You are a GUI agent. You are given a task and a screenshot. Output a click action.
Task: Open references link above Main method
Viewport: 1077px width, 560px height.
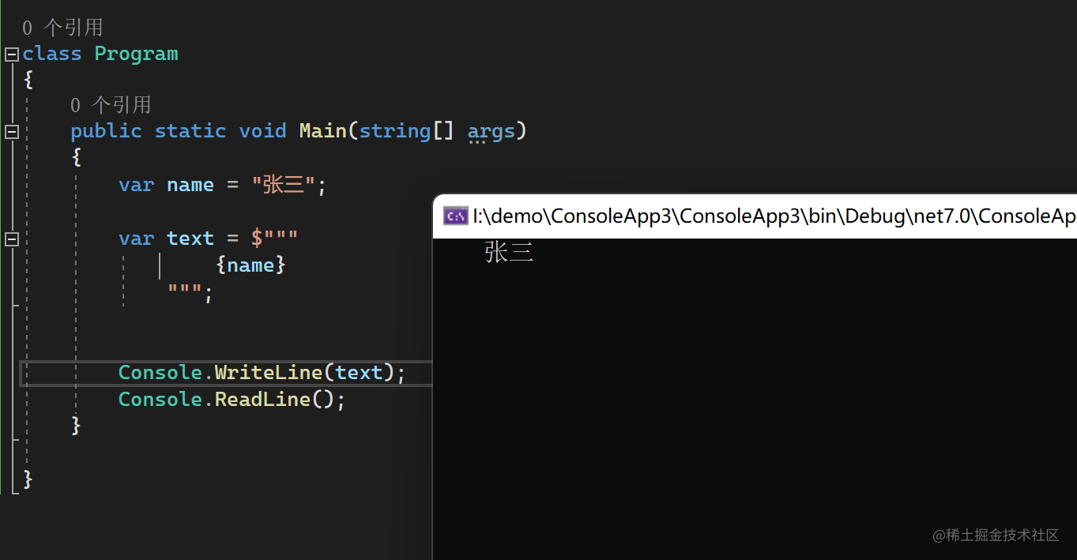(111, 105)
